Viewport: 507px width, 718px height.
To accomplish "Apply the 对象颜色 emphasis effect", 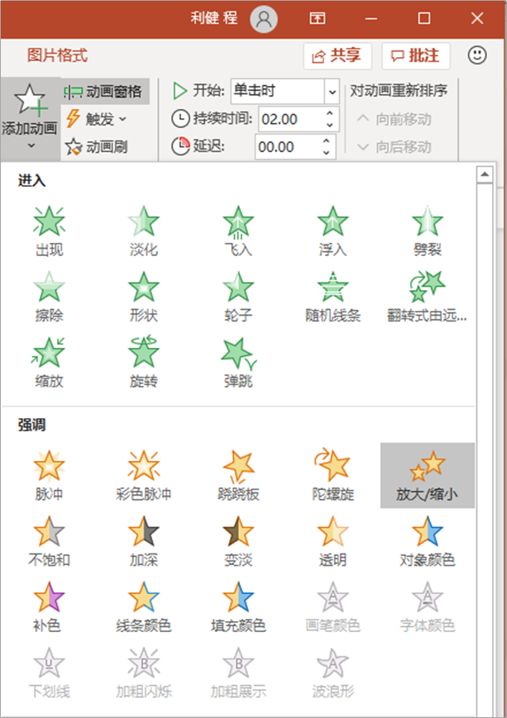I will click(428, 541).
